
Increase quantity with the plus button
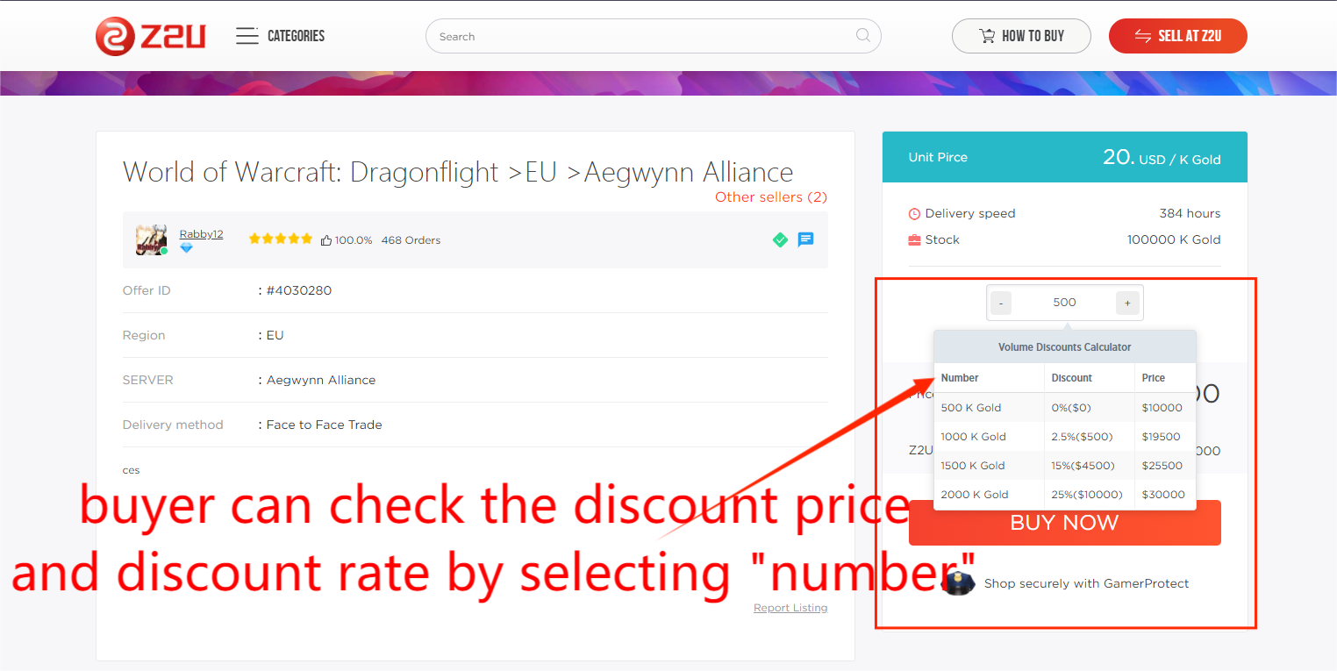coord(1127,303)
